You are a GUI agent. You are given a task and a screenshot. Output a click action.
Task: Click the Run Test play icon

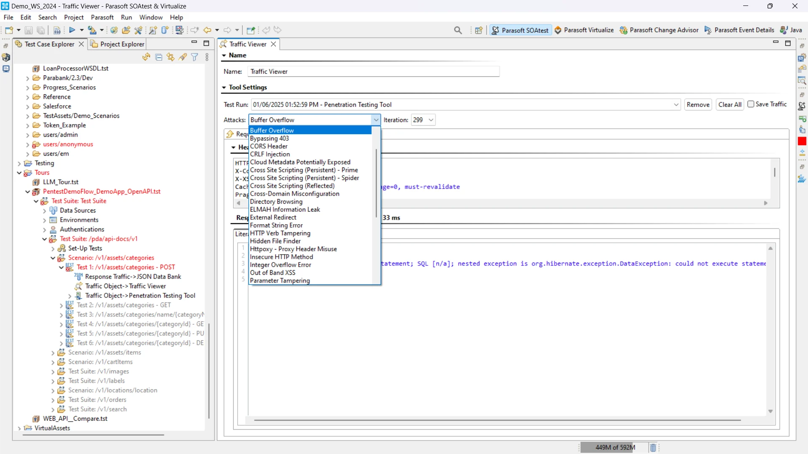tap(72, 30)
